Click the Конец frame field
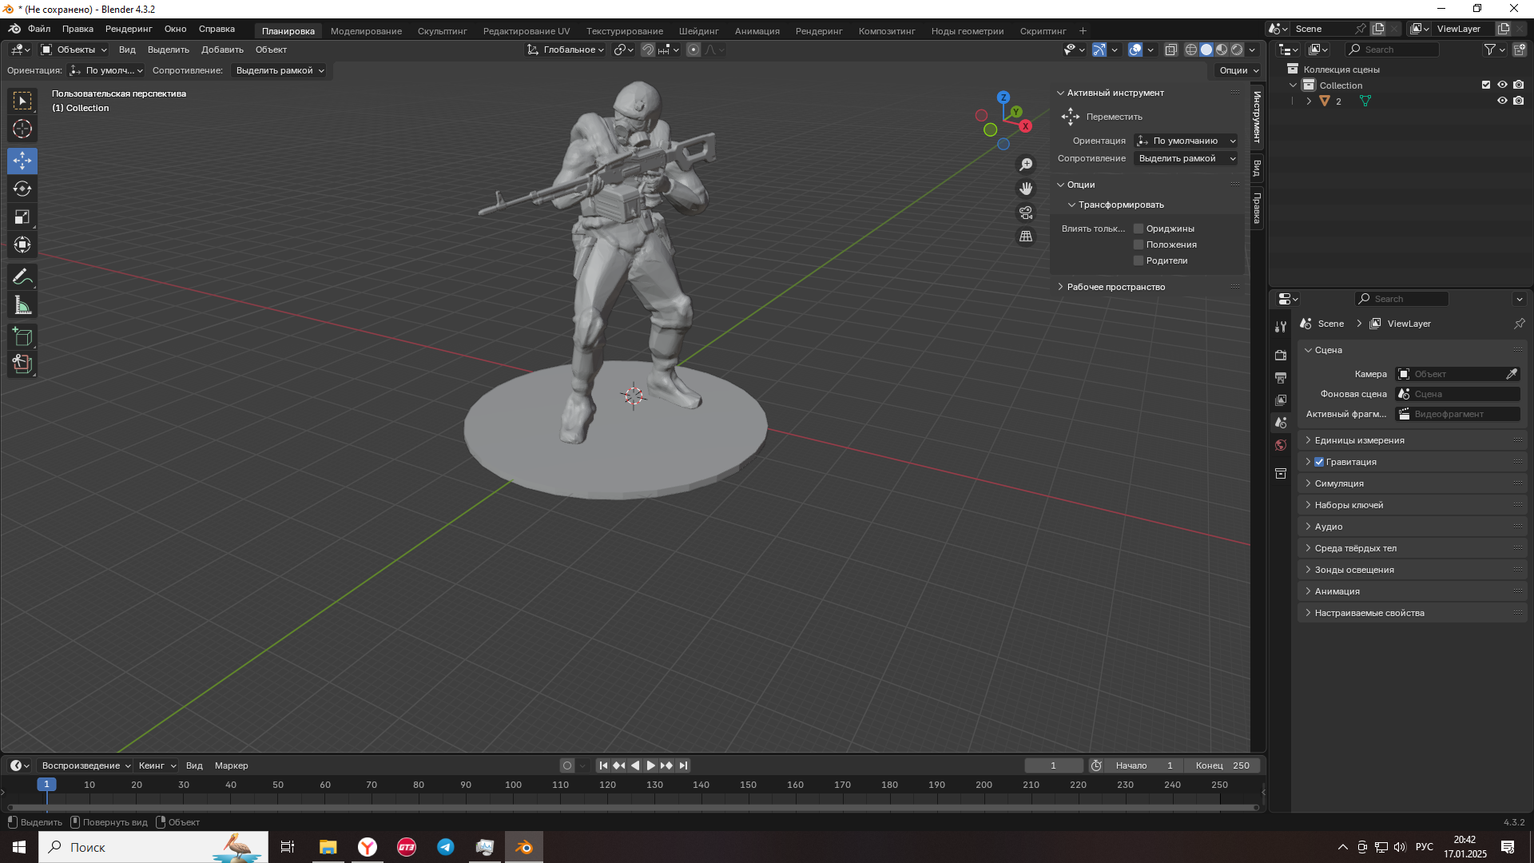 point(1222,766)
